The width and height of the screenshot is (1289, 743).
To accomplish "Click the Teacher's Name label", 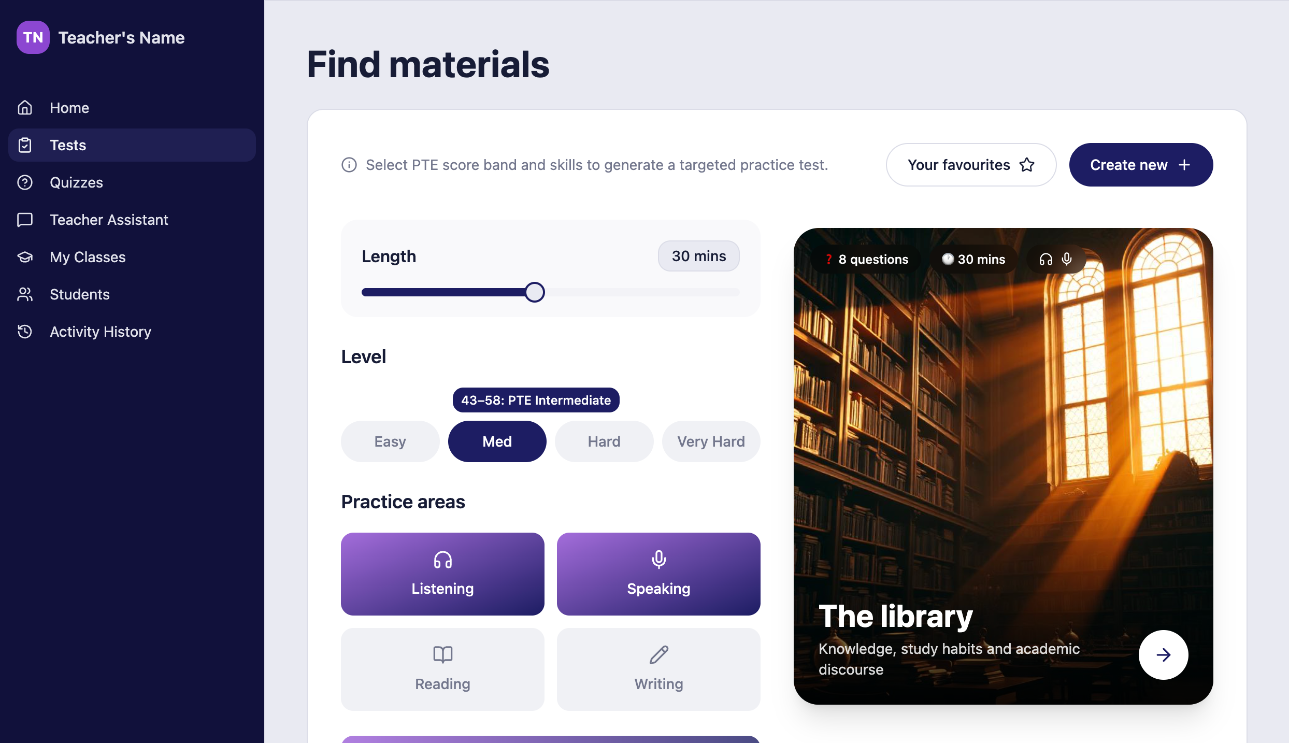I will 121,37.
